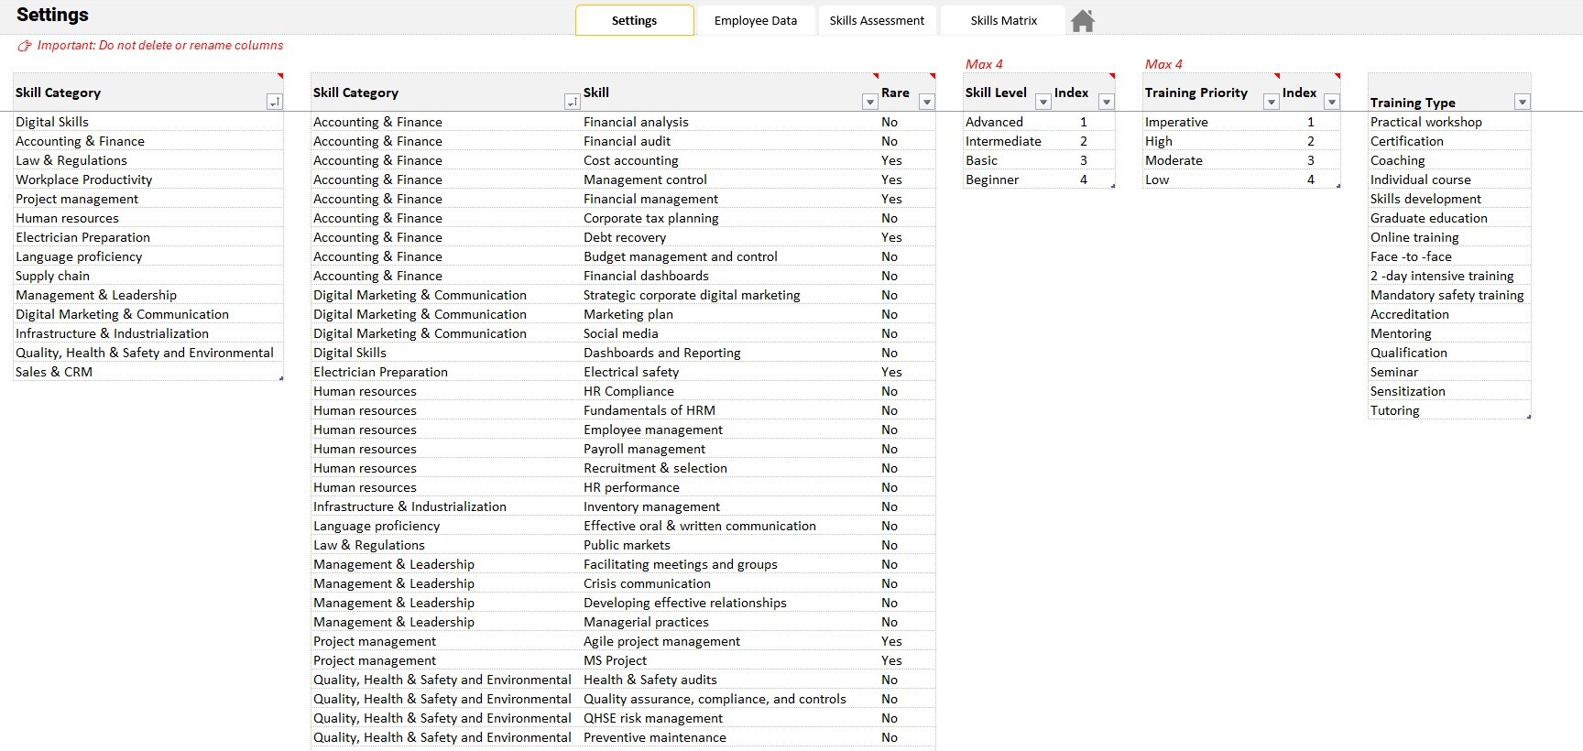
Task: Click the Electrician Preparation cell in first table
Action: coord(148,237)
